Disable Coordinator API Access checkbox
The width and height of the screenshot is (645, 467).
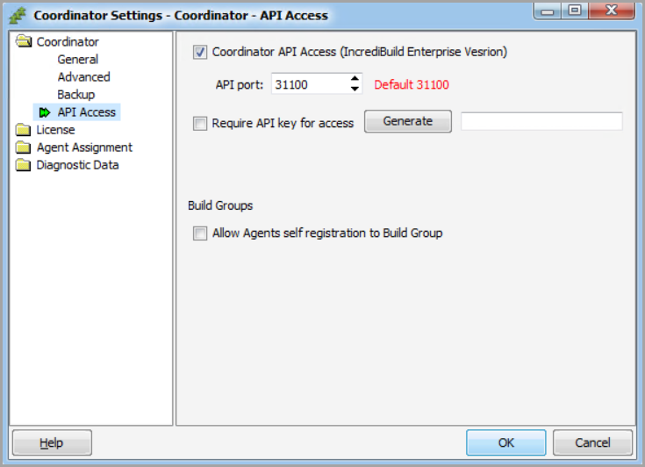click(x=200, y=52)
